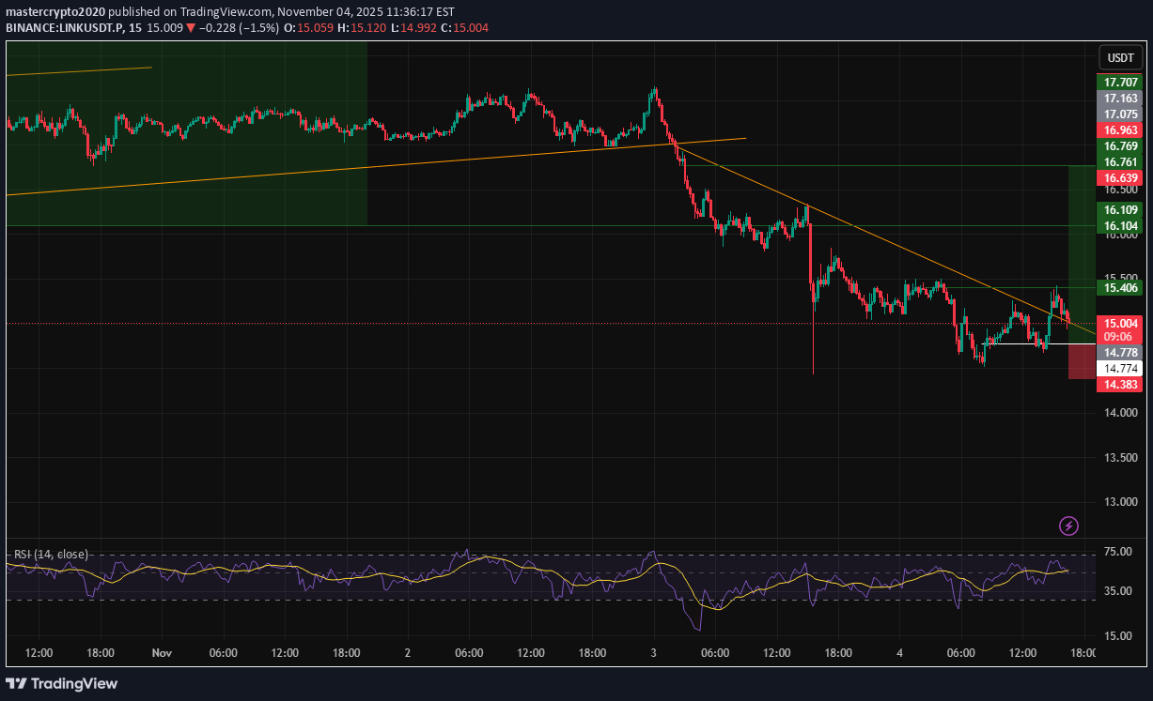Click the white 14.774 price label

1120,368
